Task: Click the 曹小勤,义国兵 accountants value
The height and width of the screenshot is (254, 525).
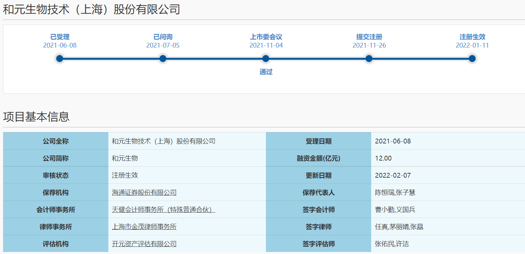Action: click(x=395, y=209)
